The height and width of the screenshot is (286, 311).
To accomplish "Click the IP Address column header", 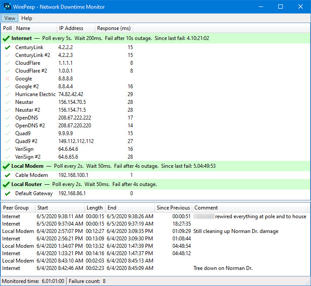I will click(x=76, y=28).
